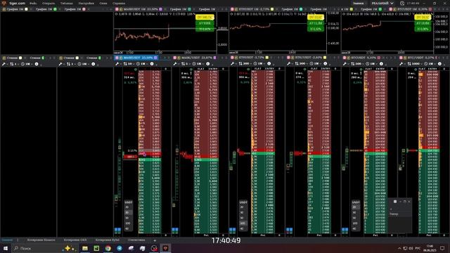Image resolution: width=450 pixels, height=253 pixels.
Task: Select volume 30 in MASKUSDT USDT size list
Action: tap(128, 212)
